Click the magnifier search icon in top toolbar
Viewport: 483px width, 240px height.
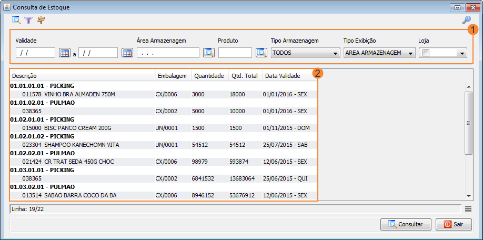tap(16, 21)
